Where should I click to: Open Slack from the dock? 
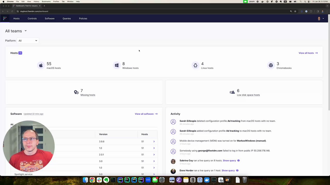[99, 180]
